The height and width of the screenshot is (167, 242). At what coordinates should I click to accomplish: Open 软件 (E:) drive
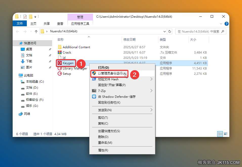[x=32, y=93]
